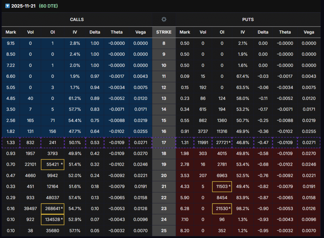This screenshot has width=324, height=238.
Task: Select put OI 27721 in the strike 17 row
Action: [222, 143]
